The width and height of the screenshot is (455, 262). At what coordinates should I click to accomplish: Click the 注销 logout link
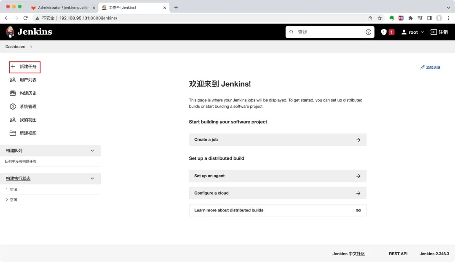pos(439,32)
